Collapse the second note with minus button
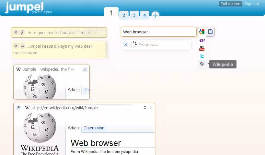The width and height of the screenshot is (265, 155). pyautogui.click(x=22, y=46)
